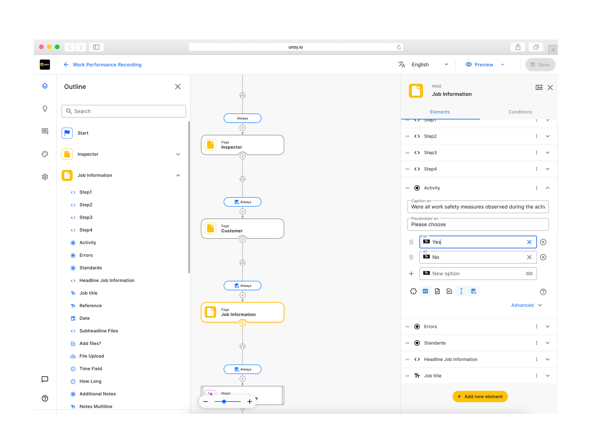Toggle the caption CC icon in Activity toolbar
This screenshot has width=593, height=445.
[x=425, y=291]
